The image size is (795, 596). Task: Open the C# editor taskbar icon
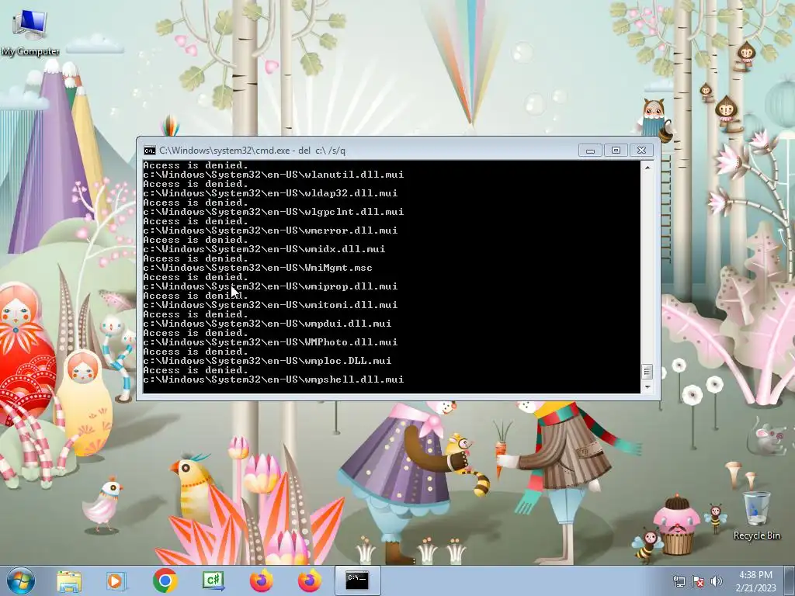point(213,580)
